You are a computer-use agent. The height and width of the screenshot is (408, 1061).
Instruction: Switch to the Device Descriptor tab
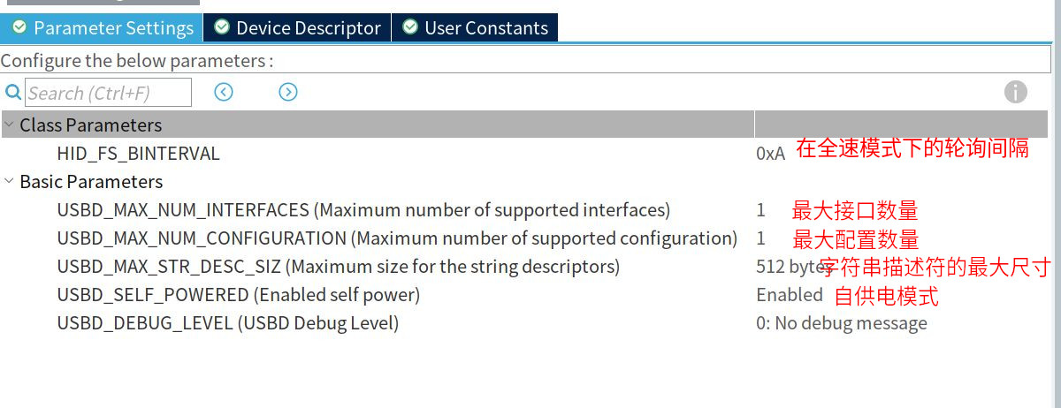pyautogui.click(x=297, y=27)
